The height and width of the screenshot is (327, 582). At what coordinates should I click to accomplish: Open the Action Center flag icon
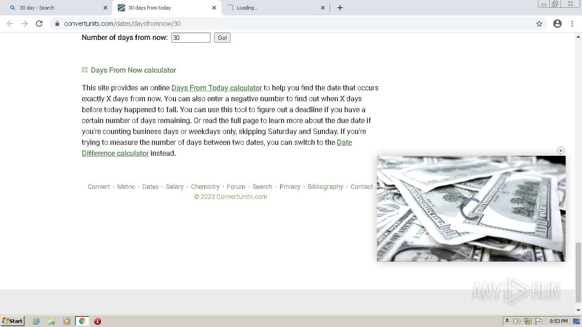539,321
